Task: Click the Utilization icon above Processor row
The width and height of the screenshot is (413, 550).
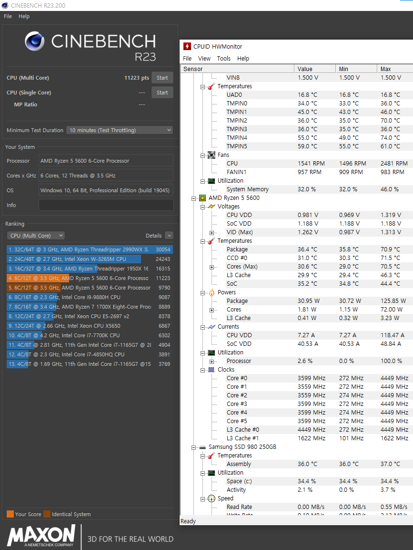Action: (211, 353)
